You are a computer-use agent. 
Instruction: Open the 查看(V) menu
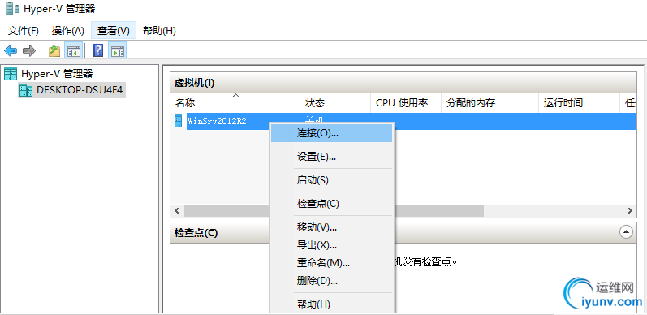114,31
